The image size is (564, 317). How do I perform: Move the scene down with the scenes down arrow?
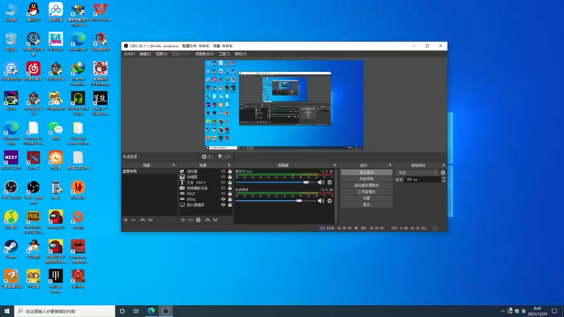[x=150, y=220]
